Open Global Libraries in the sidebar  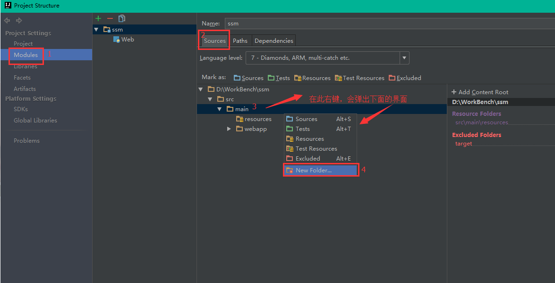tap(35, 121)
